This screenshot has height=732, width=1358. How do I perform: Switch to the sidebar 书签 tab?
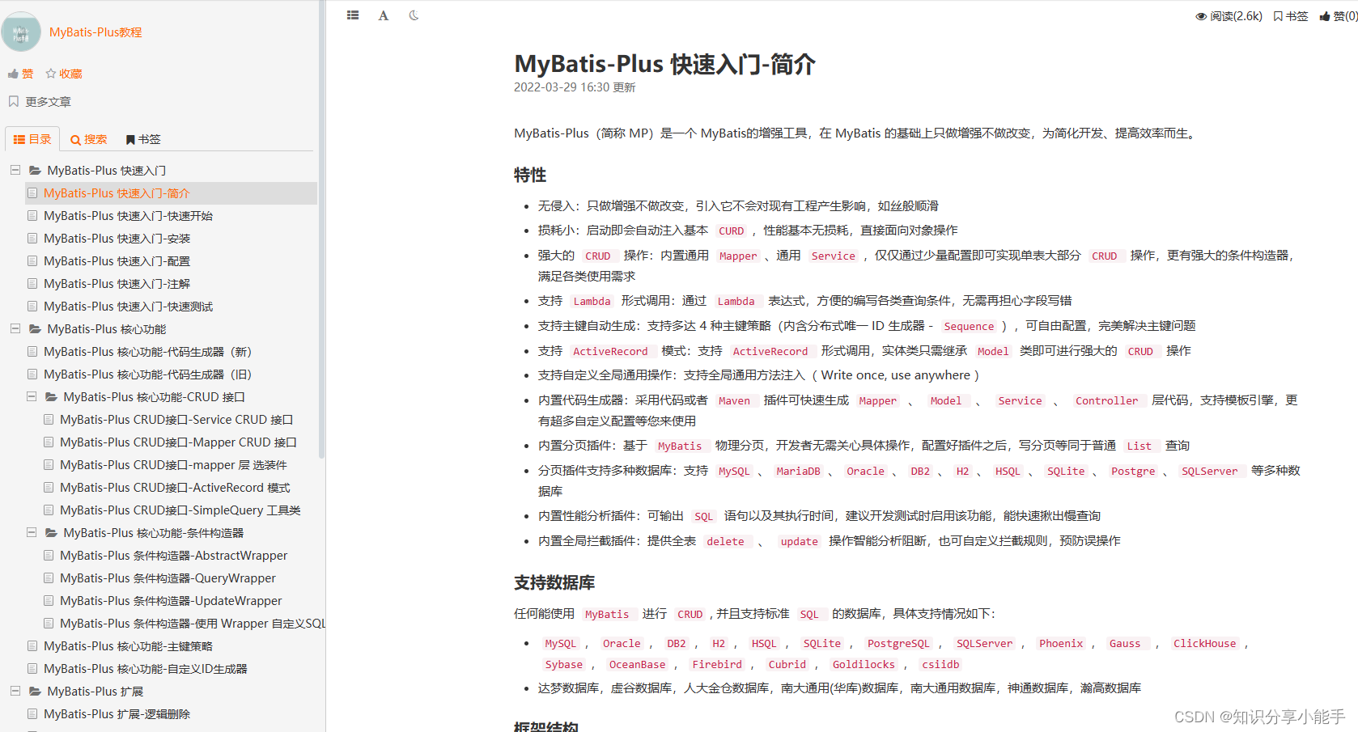point(143,139)
